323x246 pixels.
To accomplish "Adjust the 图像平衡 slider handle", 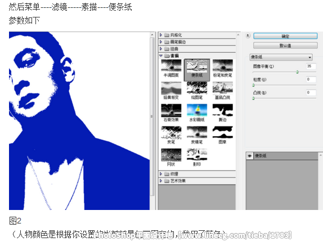I will click(297, 72).
